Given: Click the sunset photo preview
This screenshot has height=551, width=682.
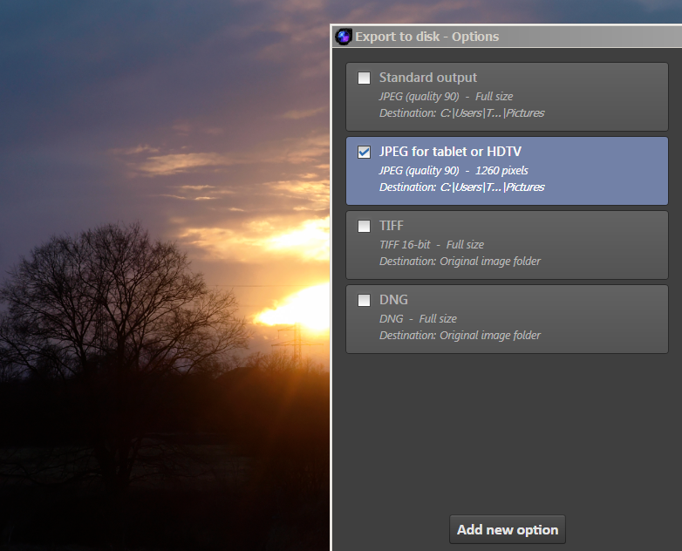Looking at the screenshot, I should pos(166,279).
